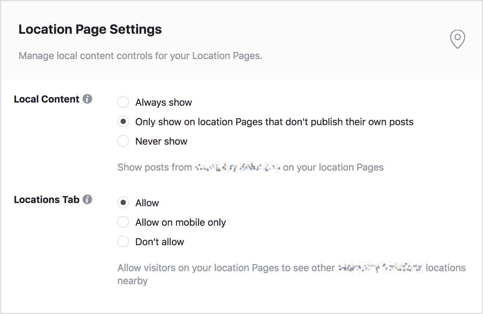Toggle the currently selected Allow option off
The height and width of the screenshot is (314, 483).
point(123,202)
